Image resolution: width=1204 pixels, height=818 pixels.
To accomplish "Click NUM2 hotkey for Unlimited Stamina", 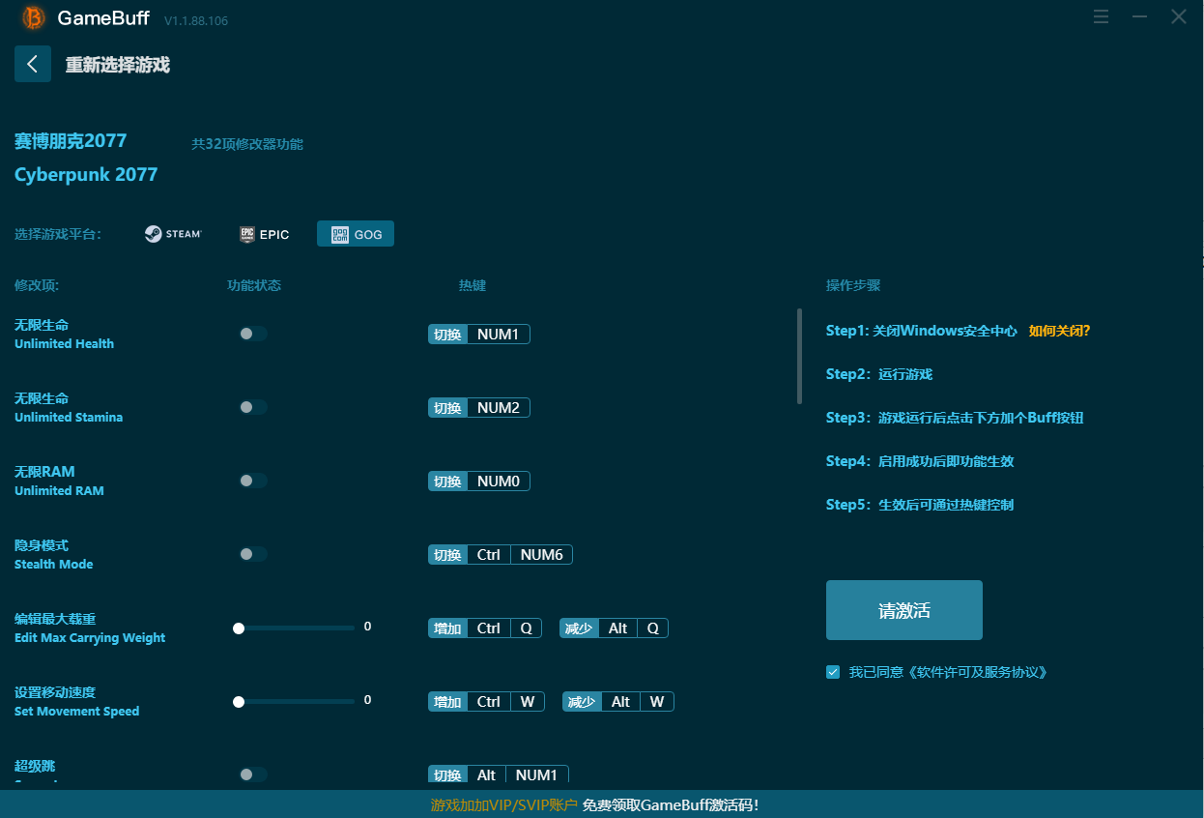I will tap(499, 408).
